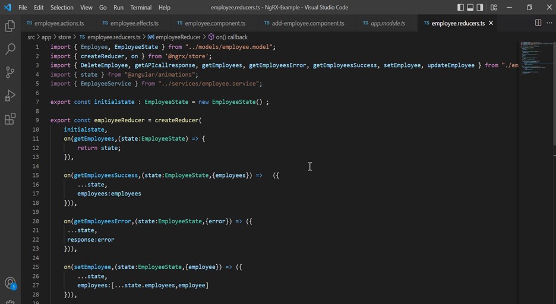Toggle the primary side bar visibility
556x304 pixels.
pos(460,8)
